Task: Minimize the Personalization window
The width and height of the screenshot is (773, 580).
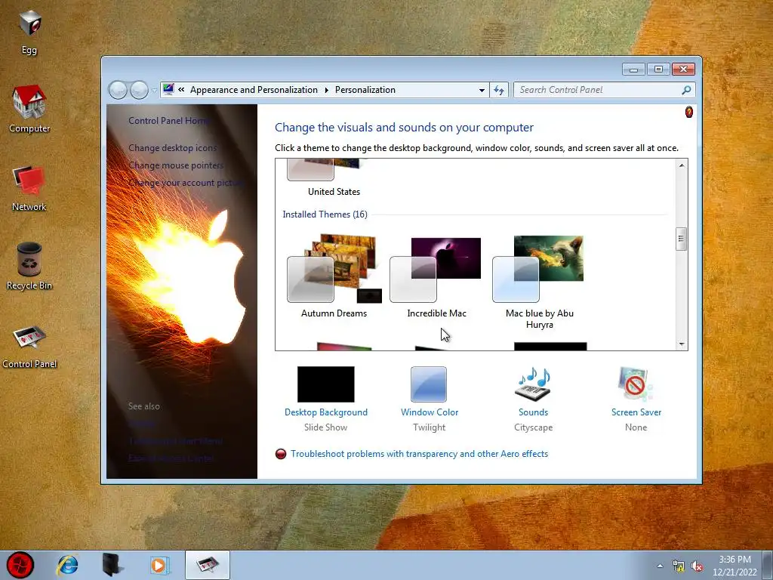Action: coord(633,69)
